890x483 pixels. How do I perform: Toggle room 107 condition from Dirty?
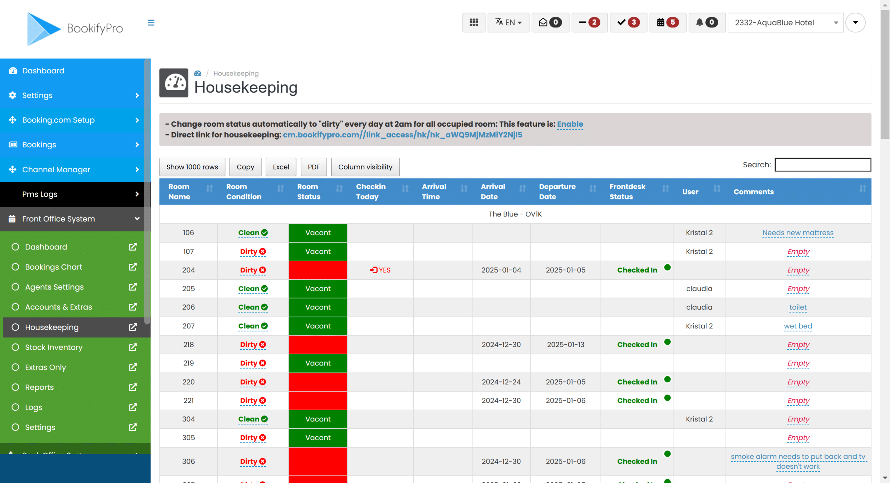(x=252, y=251)
